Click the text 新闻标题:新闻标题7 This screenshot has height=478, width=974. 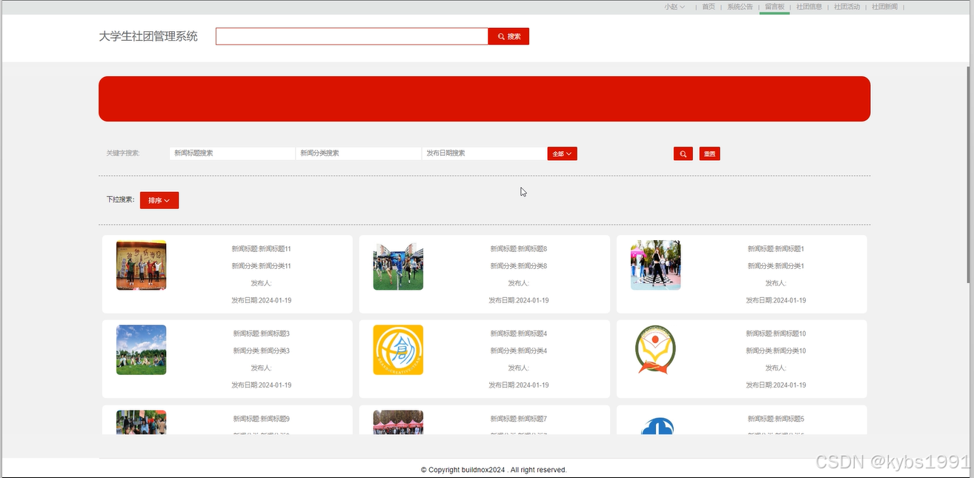tap(518, 419)
